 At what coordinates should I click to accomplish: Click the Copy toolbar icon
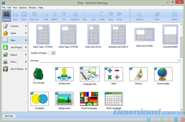(93, 16)
